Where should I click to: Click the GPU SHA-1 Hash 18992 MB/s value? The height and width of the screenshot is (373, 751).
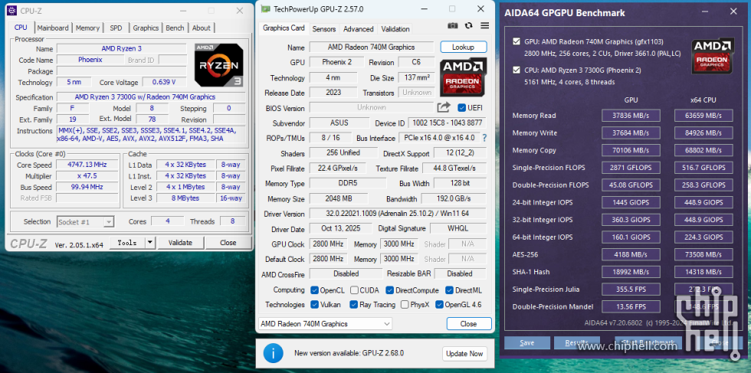[x=631, y=271]
